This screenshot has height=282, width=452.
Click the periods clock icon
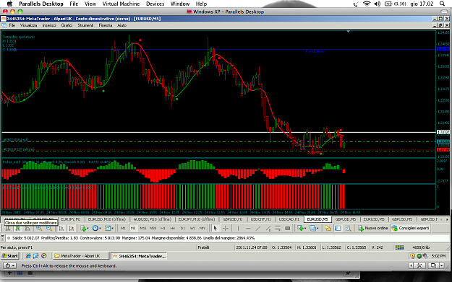[95, 228]
